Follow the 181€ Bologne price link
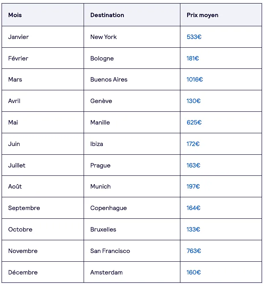 pyautogui.click(x=193, y=58)
